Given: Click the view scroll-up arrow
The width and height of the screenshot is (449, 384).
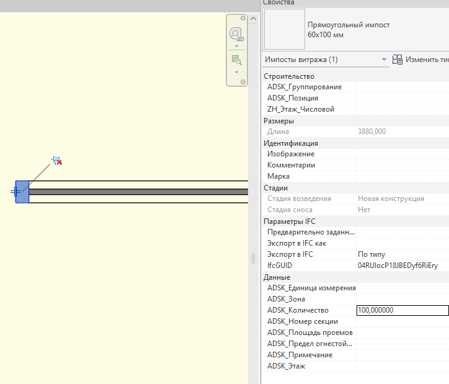Looking at the screenshot, I should coord(253,19).
